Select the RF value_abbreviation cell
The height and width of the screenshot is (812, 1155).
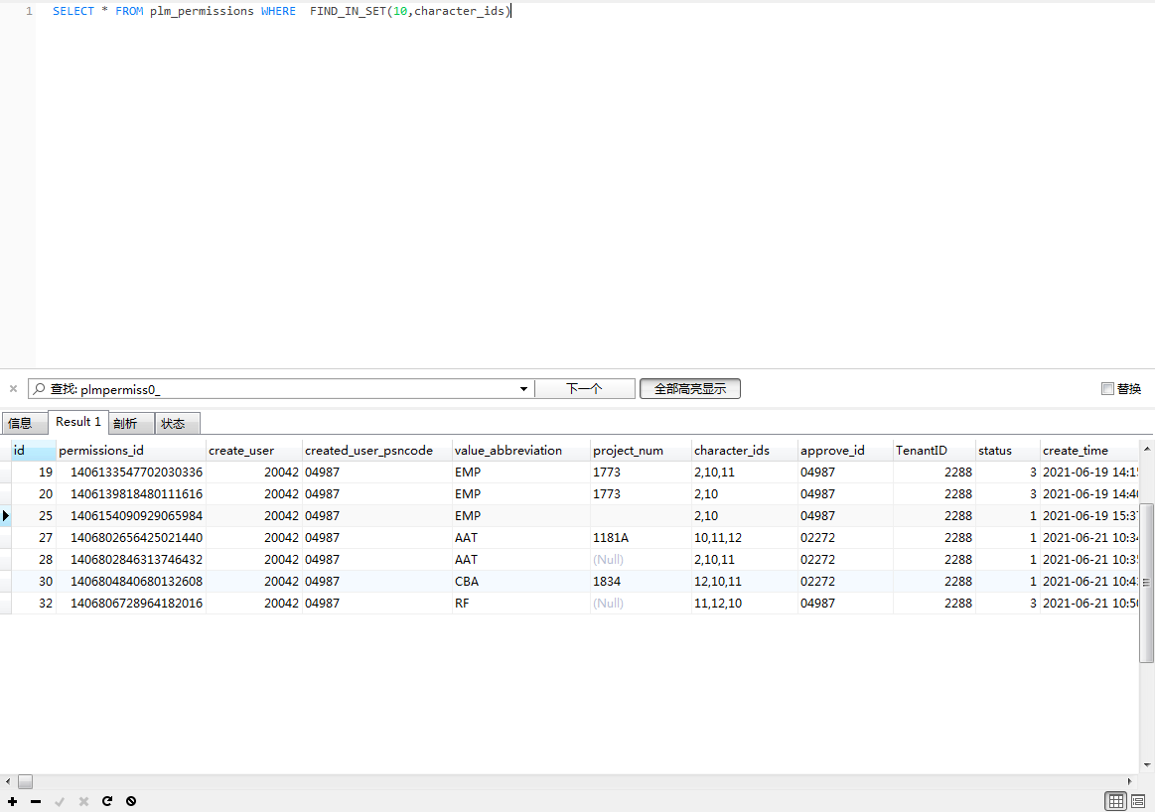[520, 603]
